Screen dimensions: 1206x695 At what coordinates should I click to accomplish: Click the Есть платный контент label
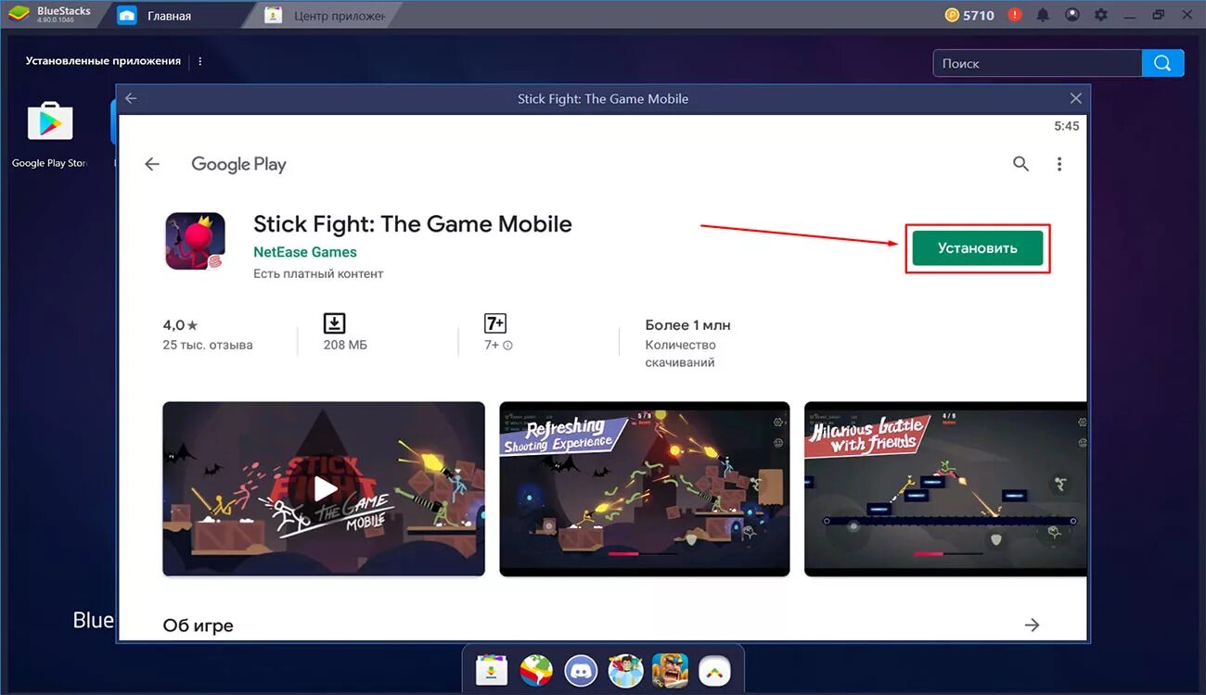click(x=318, y=273)
